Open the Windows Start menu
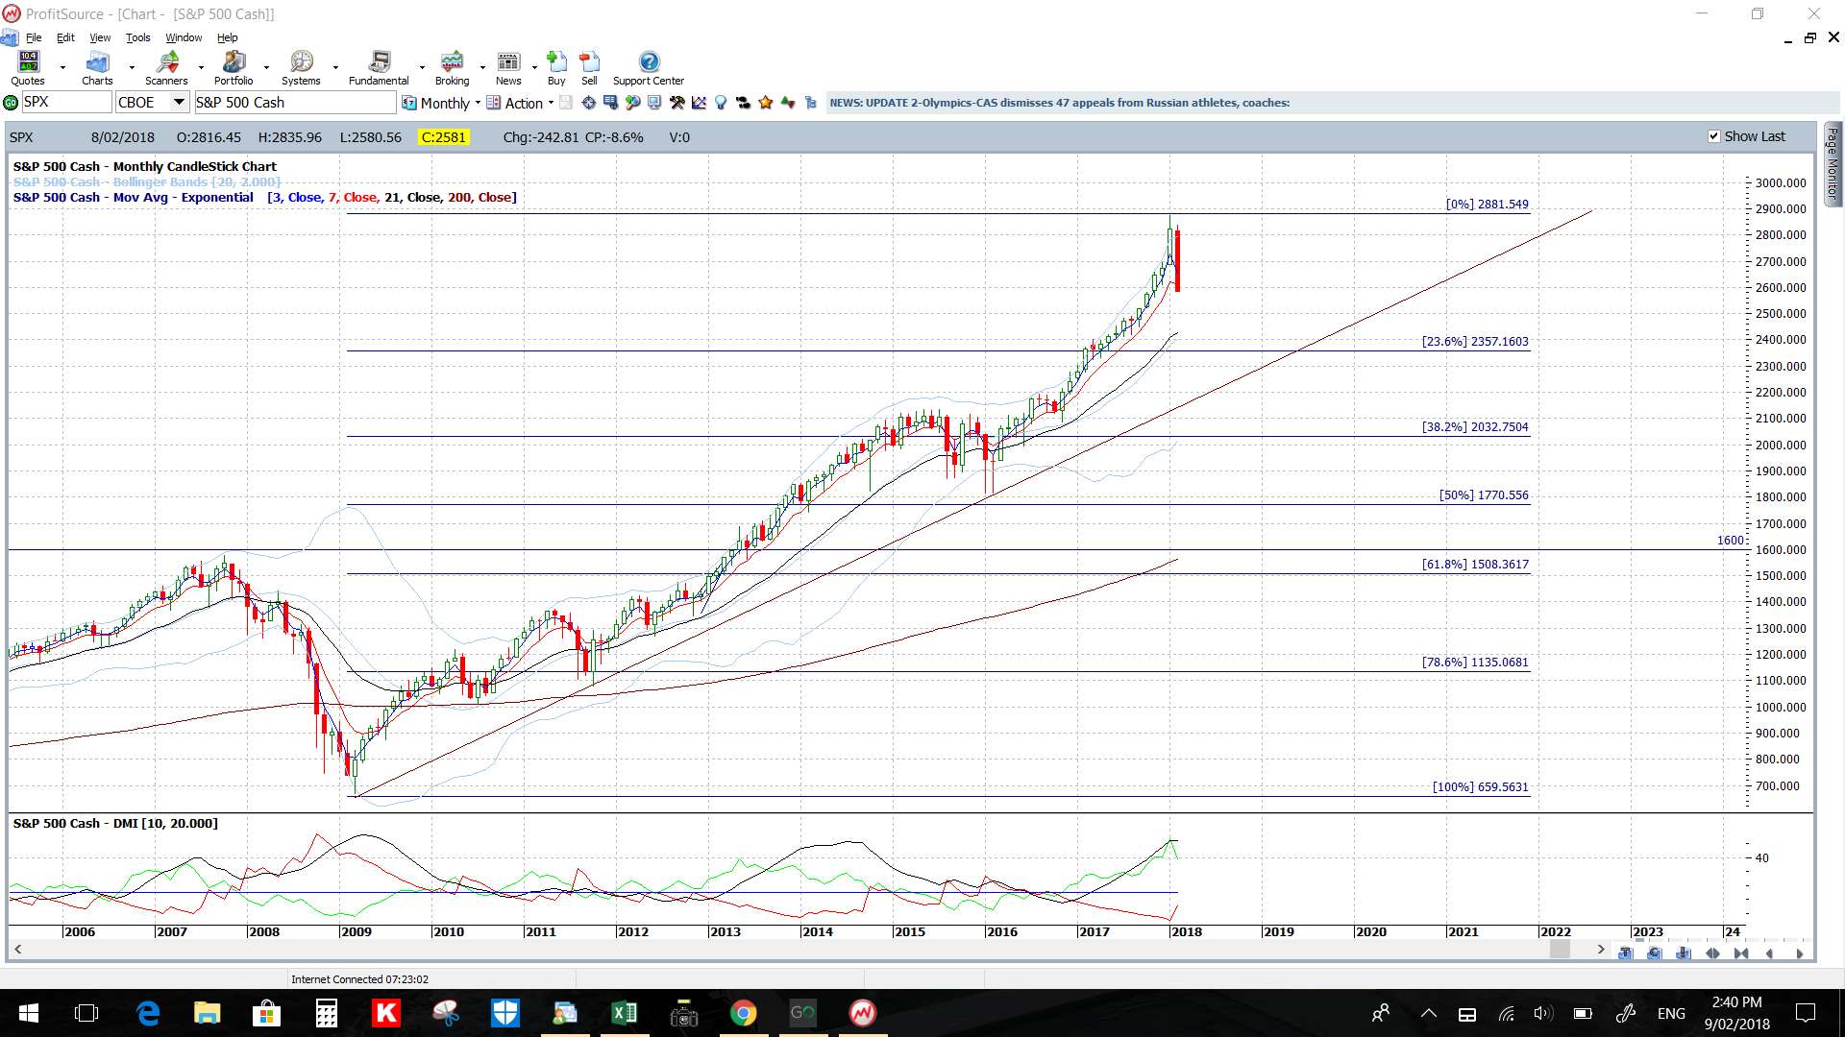Image resolution: width=1845 pixels, height=1037 pixels. [28, 1013]
